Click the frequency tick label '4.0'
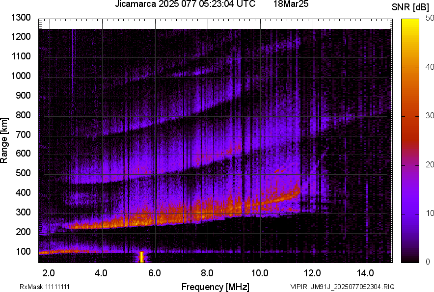Screen dimensions: 434x292 pos(101,273)
